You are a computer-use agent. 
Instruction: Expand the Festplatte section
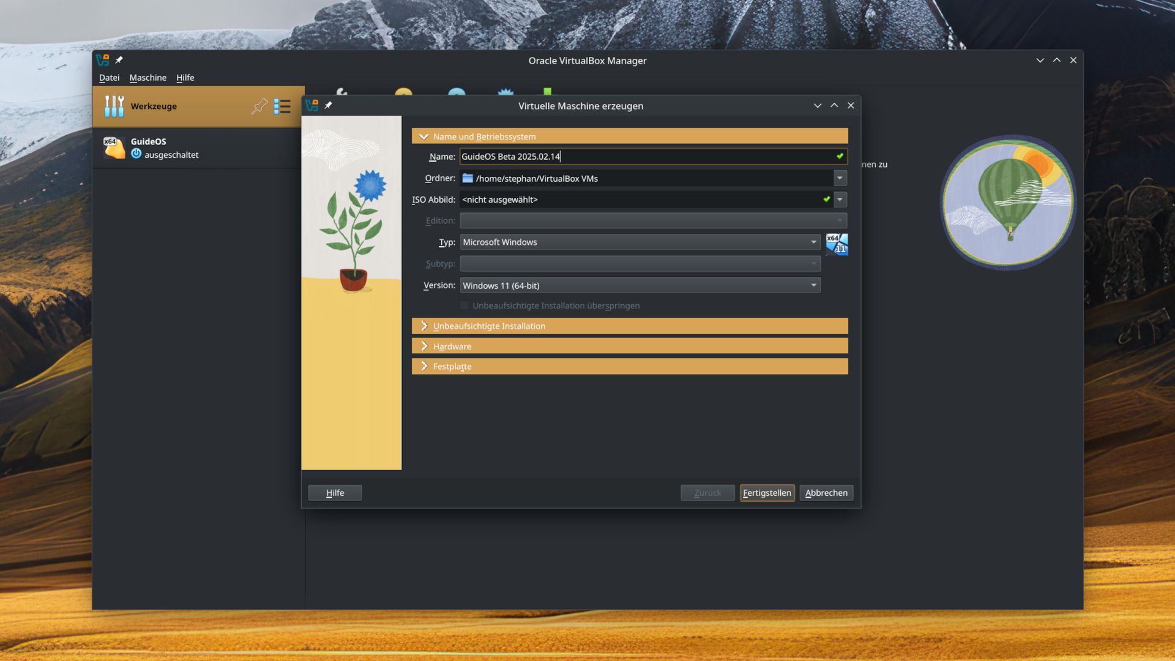(630, 366)
